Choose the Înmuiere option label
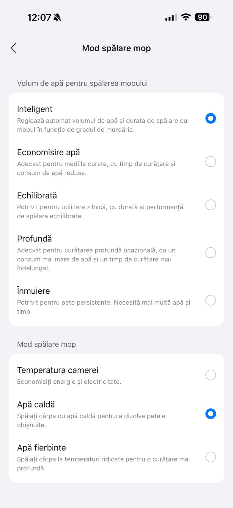Screen dimensions: 233x508 pos(34,291)
